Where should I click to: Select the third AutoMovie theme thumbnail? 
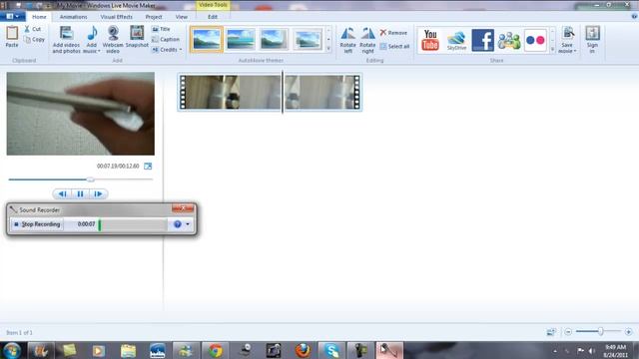274,40
